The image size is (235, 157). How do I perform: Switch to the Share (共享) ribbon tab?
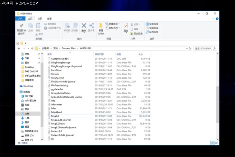40,19
